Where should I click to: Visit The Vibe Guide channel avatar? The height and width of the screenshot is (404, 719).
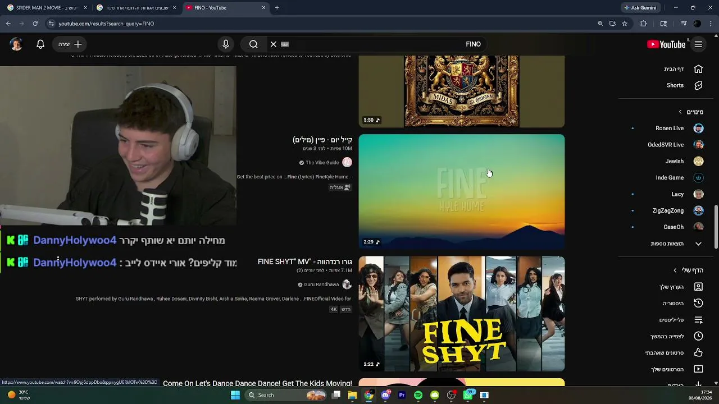point(347,162)
